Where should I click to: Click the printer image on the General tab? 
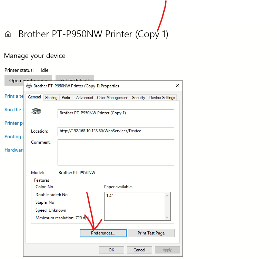click(36, 111)
